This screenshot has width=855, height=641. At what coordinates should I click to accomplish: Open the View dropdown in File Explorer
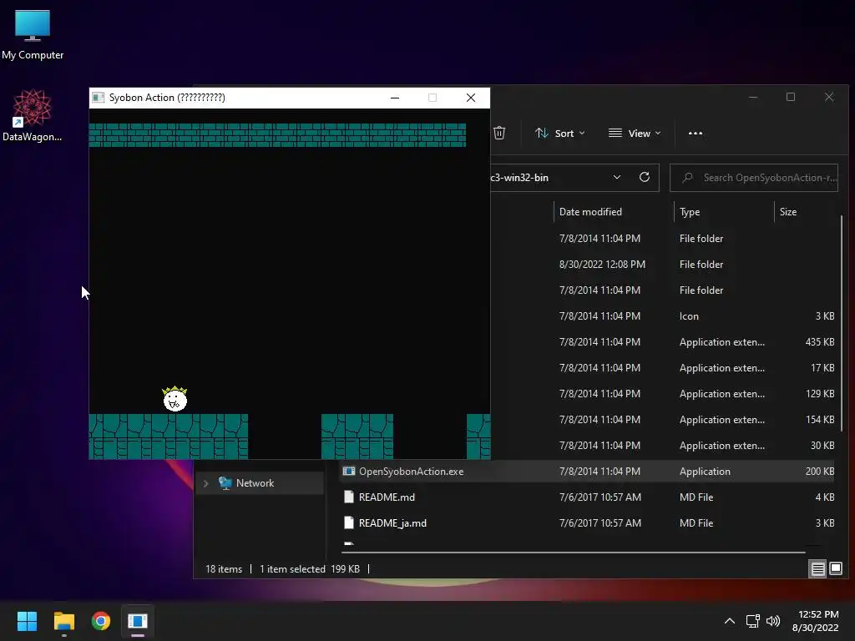click(635, 133)
